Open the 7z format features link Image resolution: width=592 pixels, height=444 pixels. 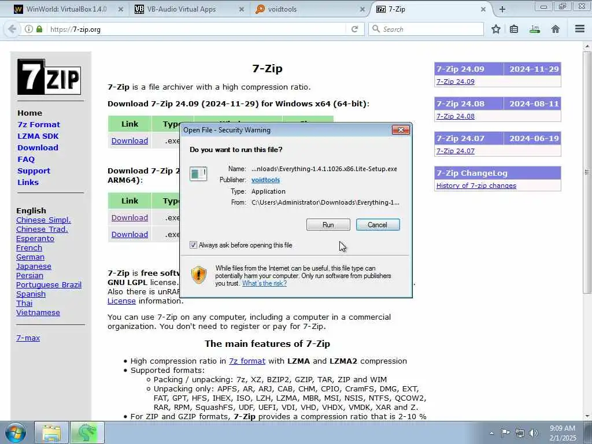[247, 361]
